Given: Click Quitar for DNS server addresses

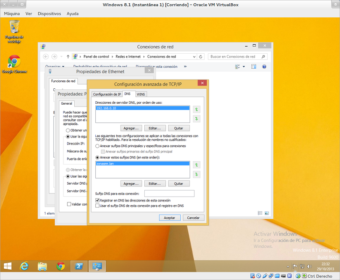Looking at the screenshot, I should point(179,128).
